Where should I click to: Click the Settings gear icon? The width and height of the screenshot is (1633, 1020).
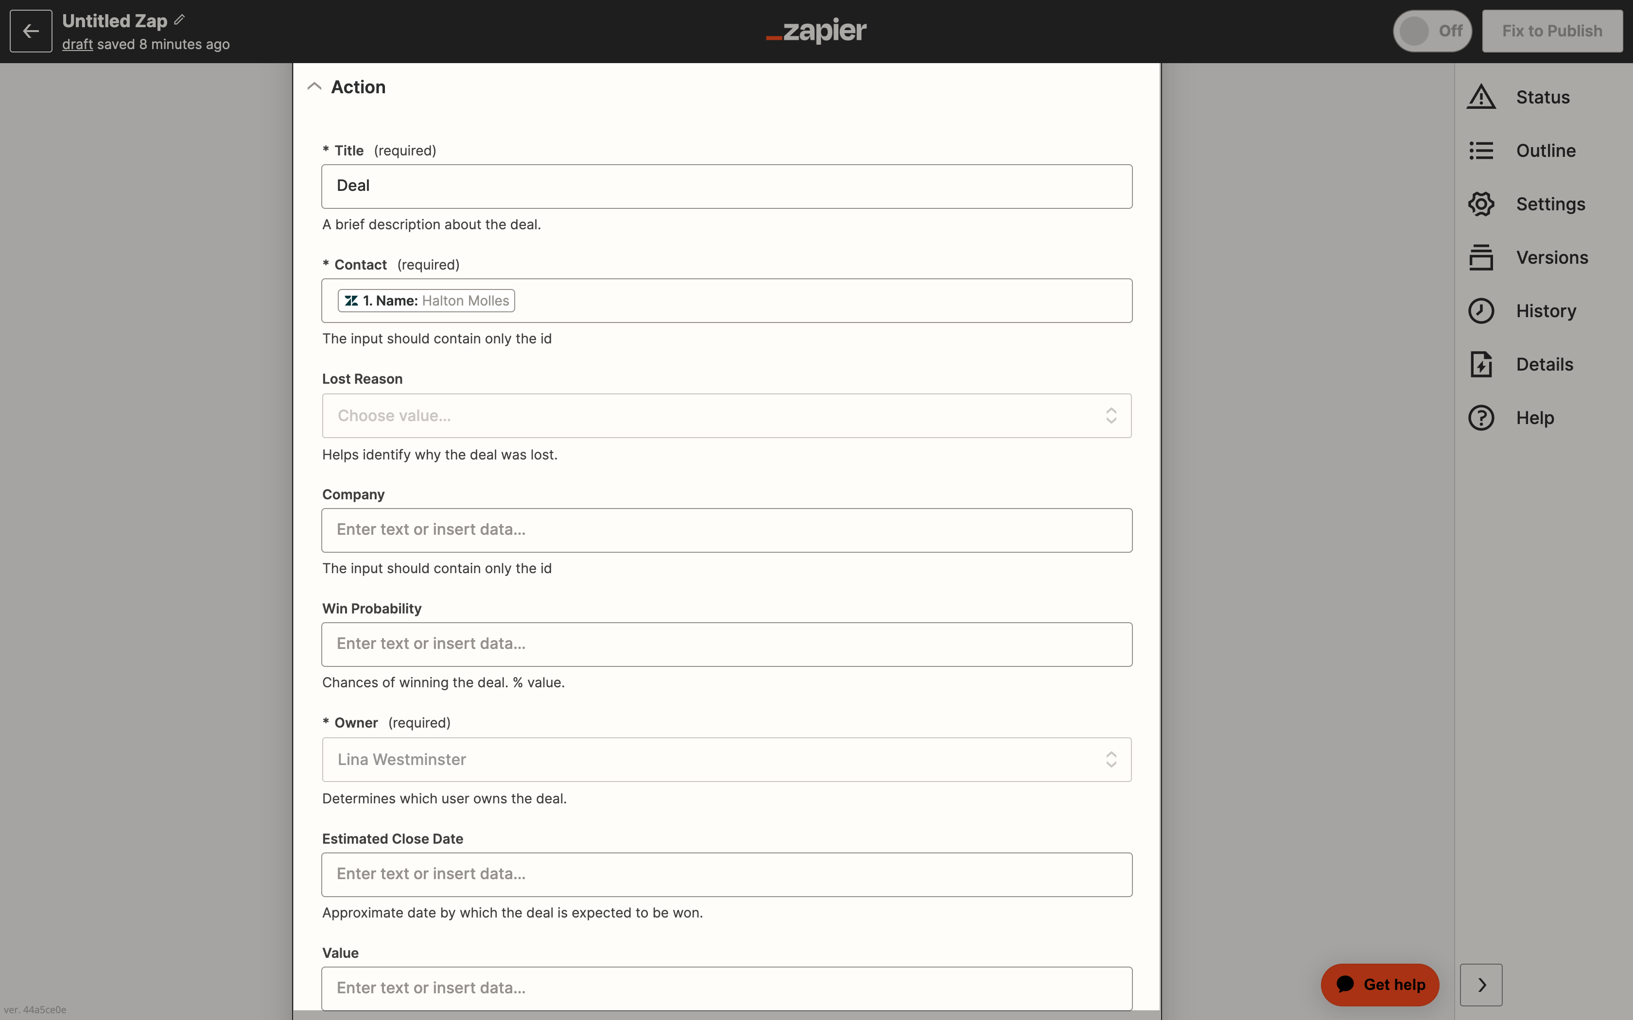(1481, 204)
